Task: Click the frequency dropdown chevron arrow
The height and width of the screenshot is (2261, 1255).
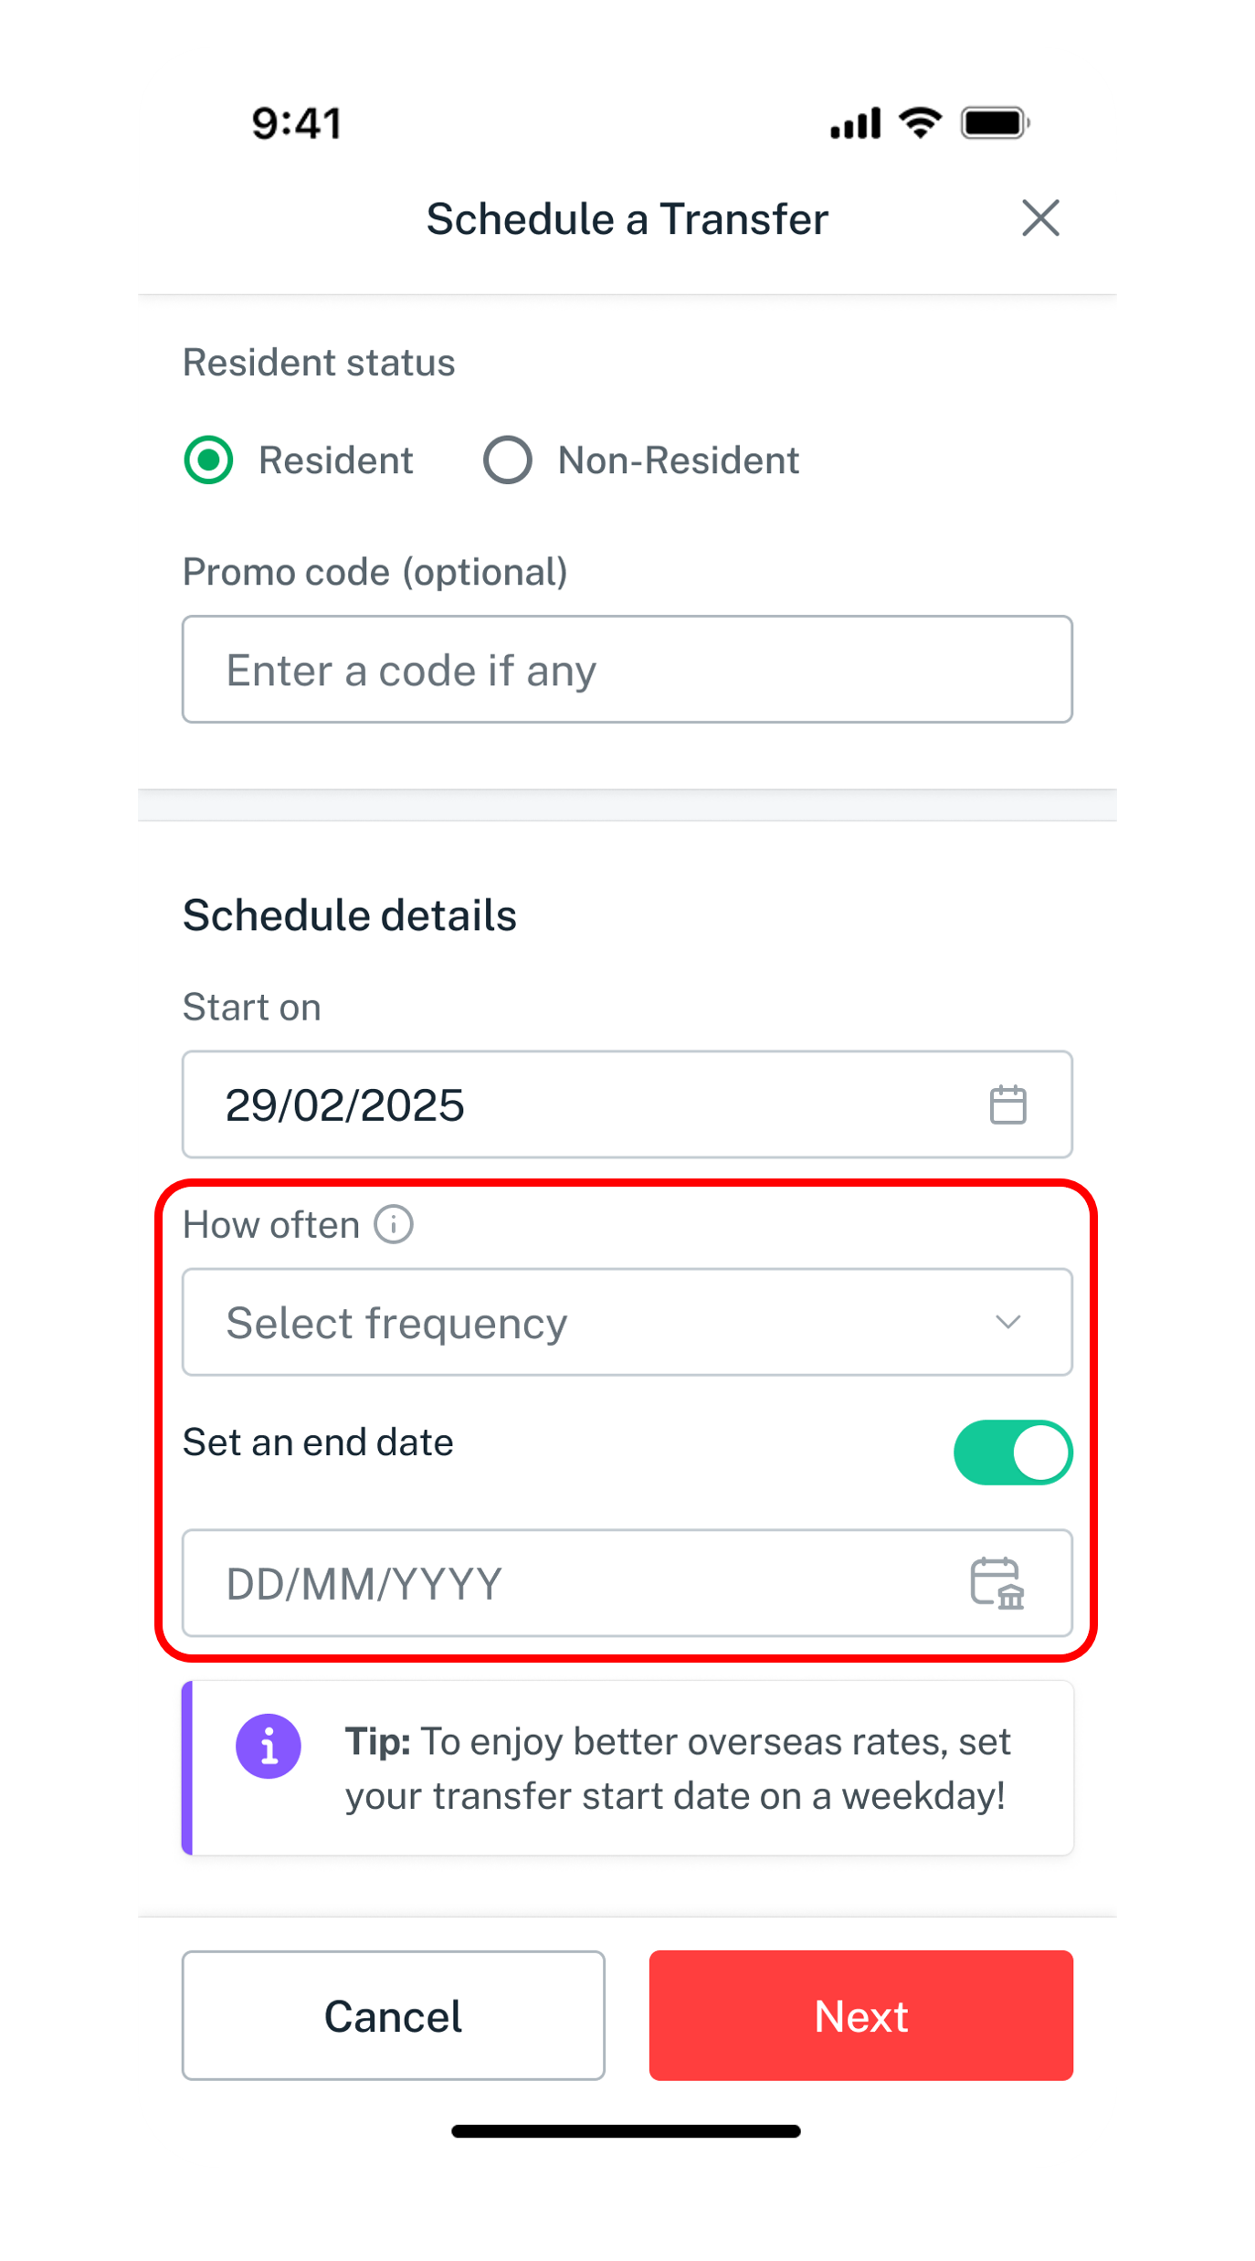Action: click(1007, 1322)
